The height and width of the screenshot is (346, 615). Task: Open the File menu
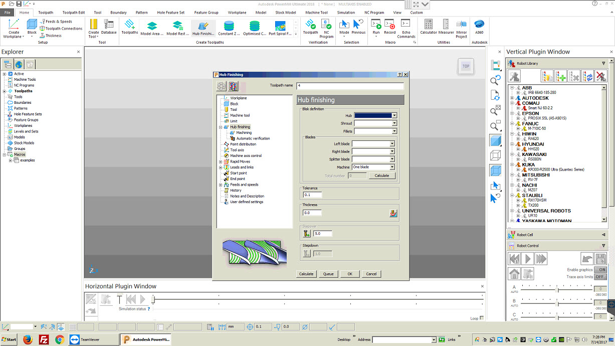[8, 12]
